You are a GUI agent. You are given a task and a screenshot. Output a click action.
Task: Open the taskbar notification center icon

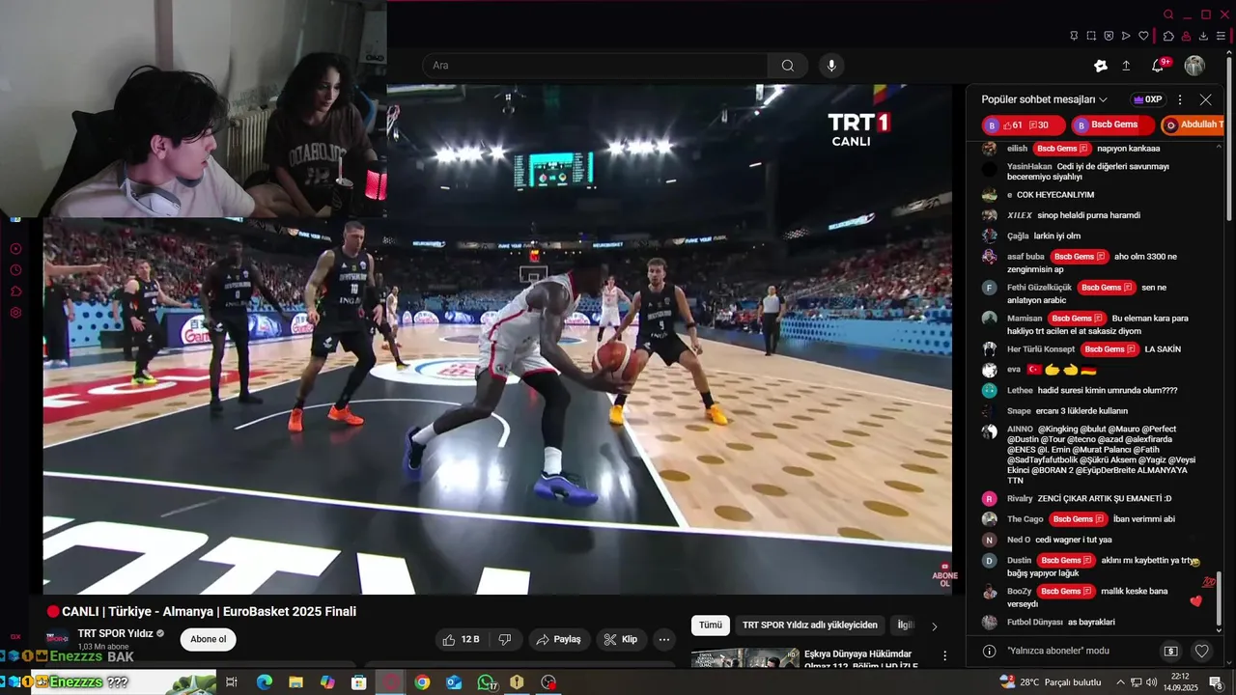pyautogui.click(x=1216, y=682)
